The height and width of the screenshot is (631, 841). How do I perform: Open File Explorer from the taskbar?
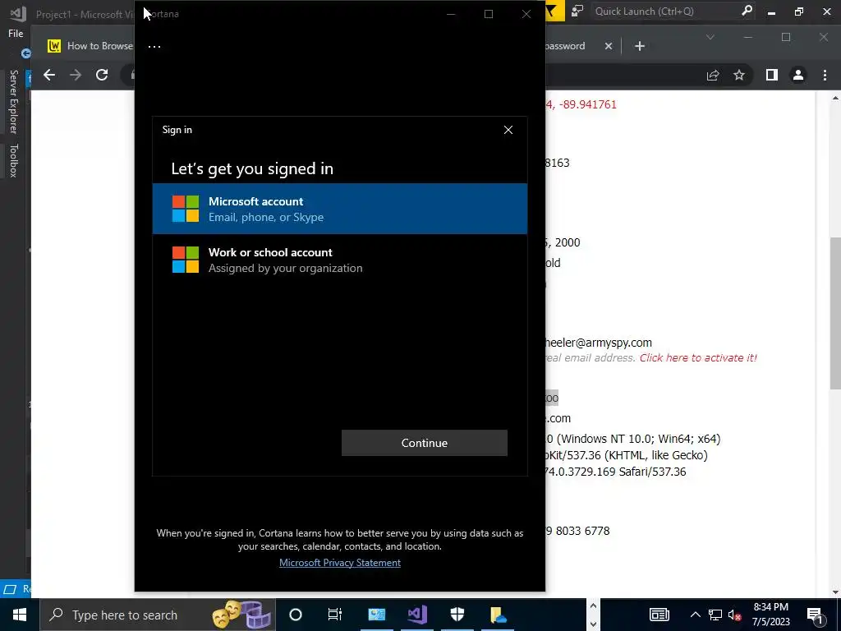[499, 615]
